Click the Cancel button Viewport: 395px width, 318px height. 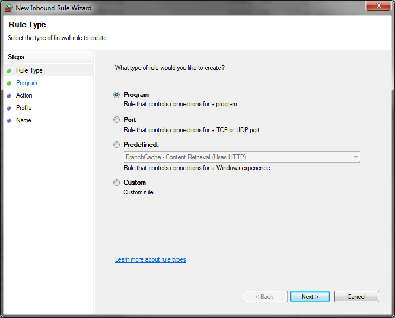[x=356, y=297]
